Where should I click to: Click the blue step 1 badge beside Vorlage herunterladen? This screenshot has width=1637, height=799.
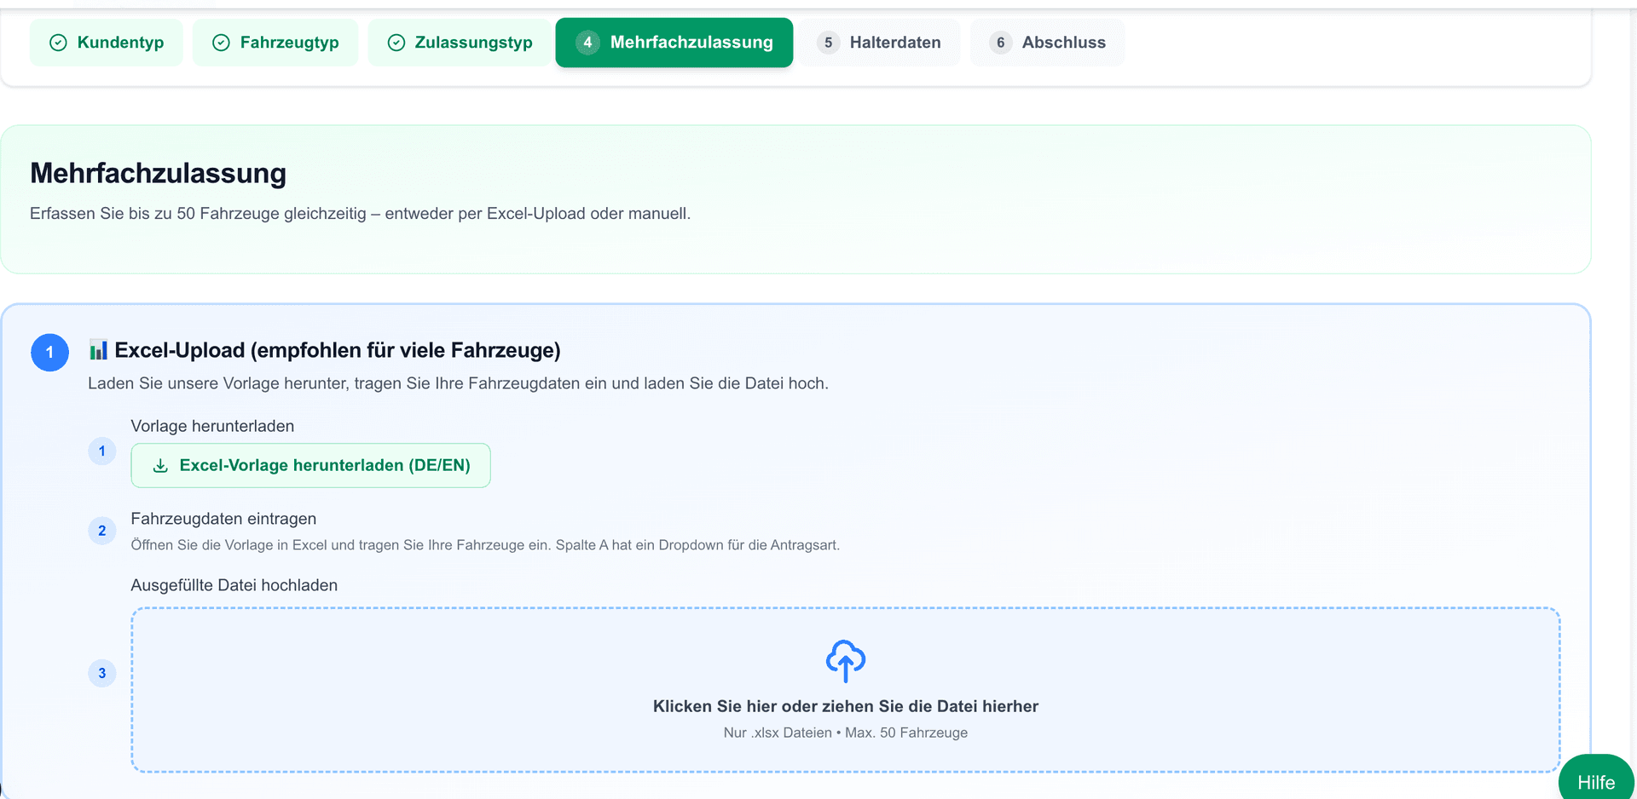pyautogui.click(x=102, y=451)
